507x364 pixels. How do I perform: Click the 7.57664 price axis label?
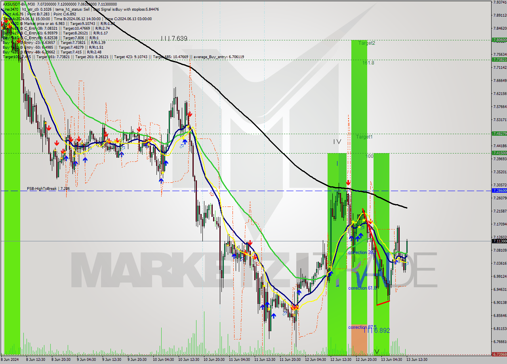coord(499,107)
